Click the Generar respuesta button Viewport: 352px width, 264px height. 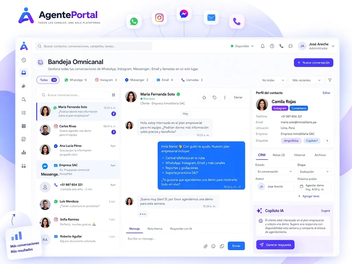[275, 245]
